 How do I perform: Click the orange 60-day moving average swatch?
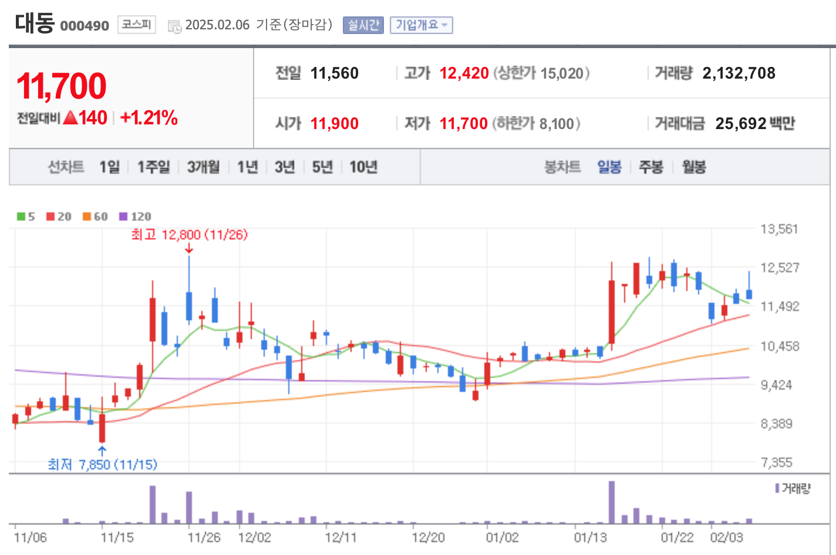point(87,216)
